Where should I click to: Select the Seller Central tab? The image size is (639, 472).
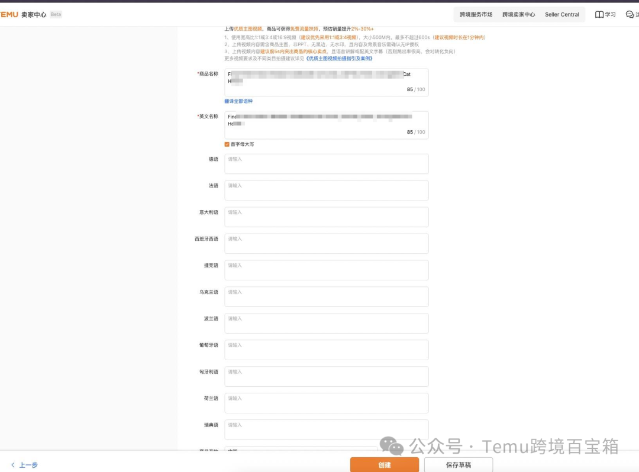point(562,15)
